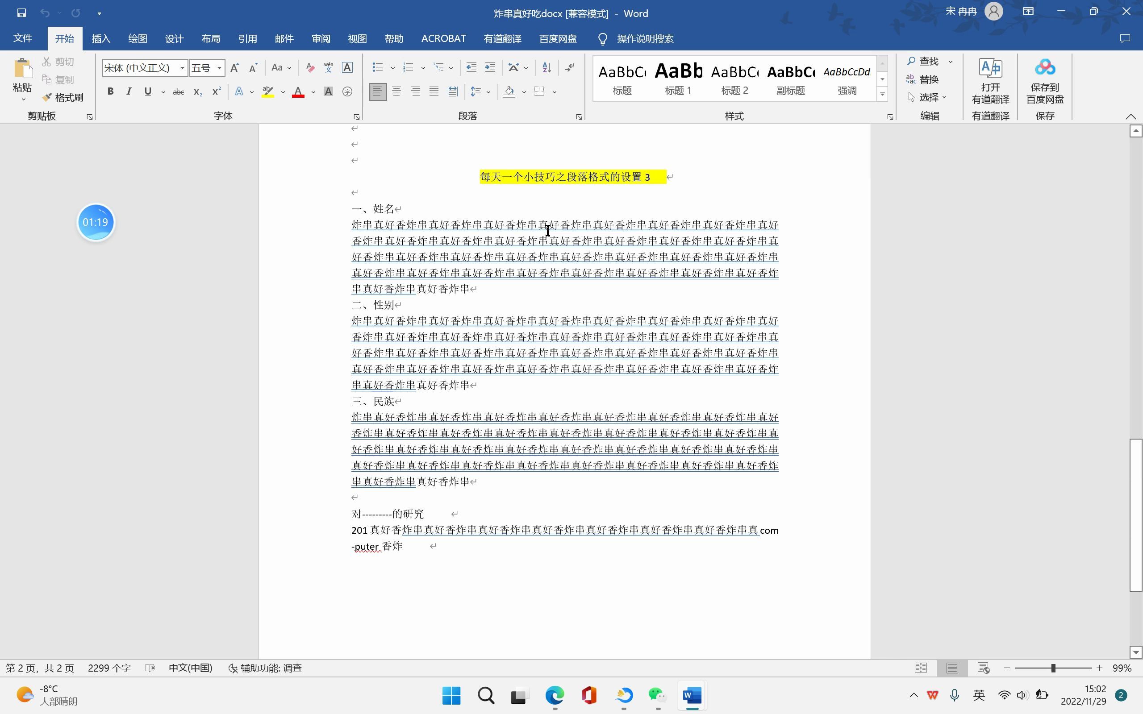The height and width of the screenshot is (714, 1143).
Task: Increase paragraph indent
Action: [x=490, y=68]
